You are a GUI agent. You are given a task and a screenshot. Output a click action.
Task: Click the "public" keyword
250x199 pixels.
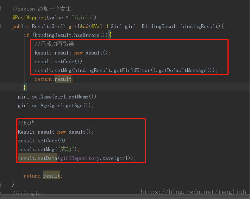point(20,26)
